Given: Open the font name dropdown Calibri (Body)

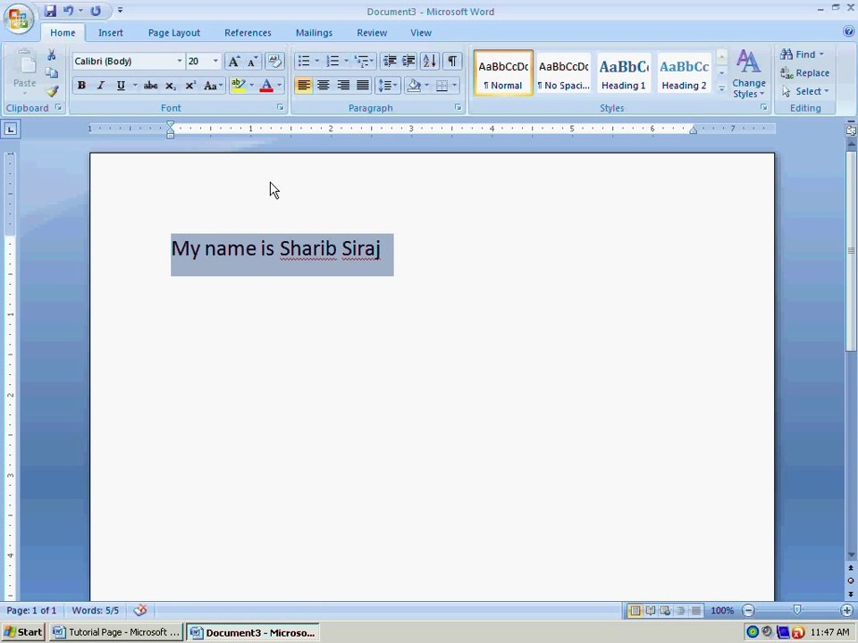Looking at the screenshot, I should [x=179, y=62].
